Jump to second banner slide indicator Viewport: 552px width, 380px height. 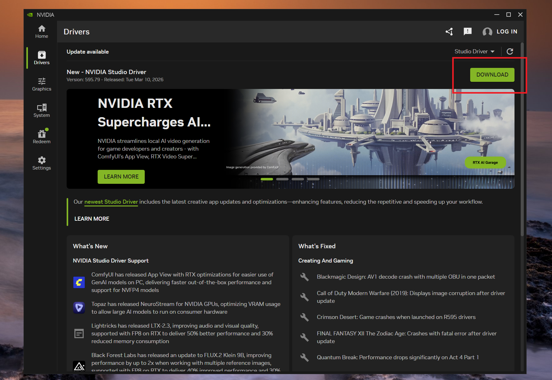282,179
